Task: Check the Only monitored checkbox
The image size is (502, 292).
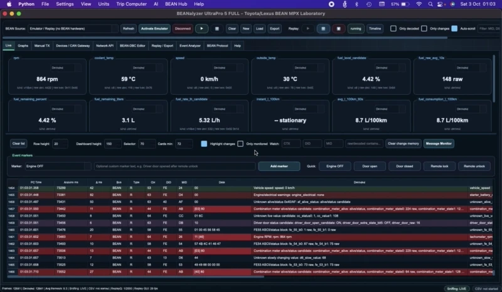Action: point(240,144)
